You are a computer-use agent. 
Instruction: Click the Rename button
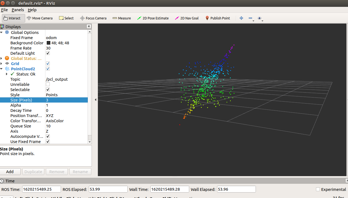click(x=80, y=172)
